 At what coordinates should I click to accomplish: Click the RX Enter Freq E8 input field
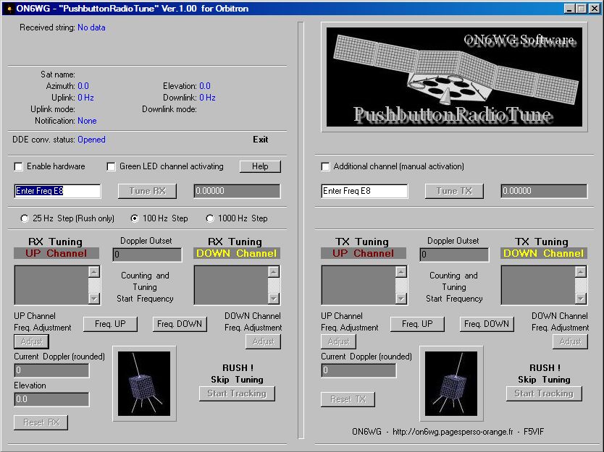(x=57, y=191)
